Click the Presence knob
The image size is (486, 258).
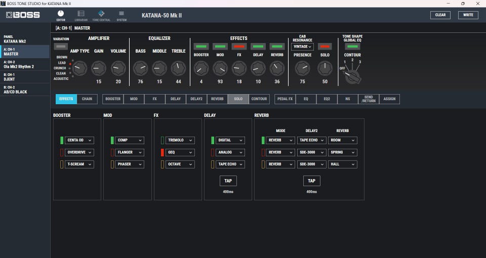(302, 67)
